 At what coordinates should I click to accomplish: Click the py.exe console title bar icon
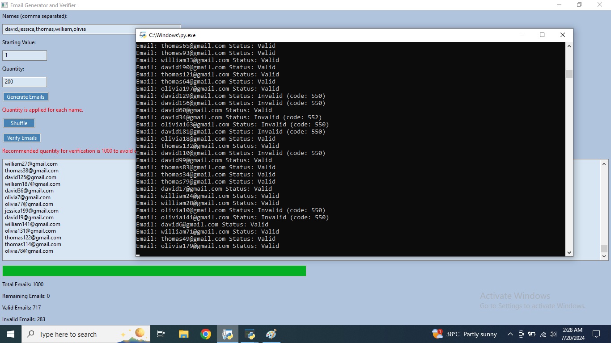tap(143, 35)
